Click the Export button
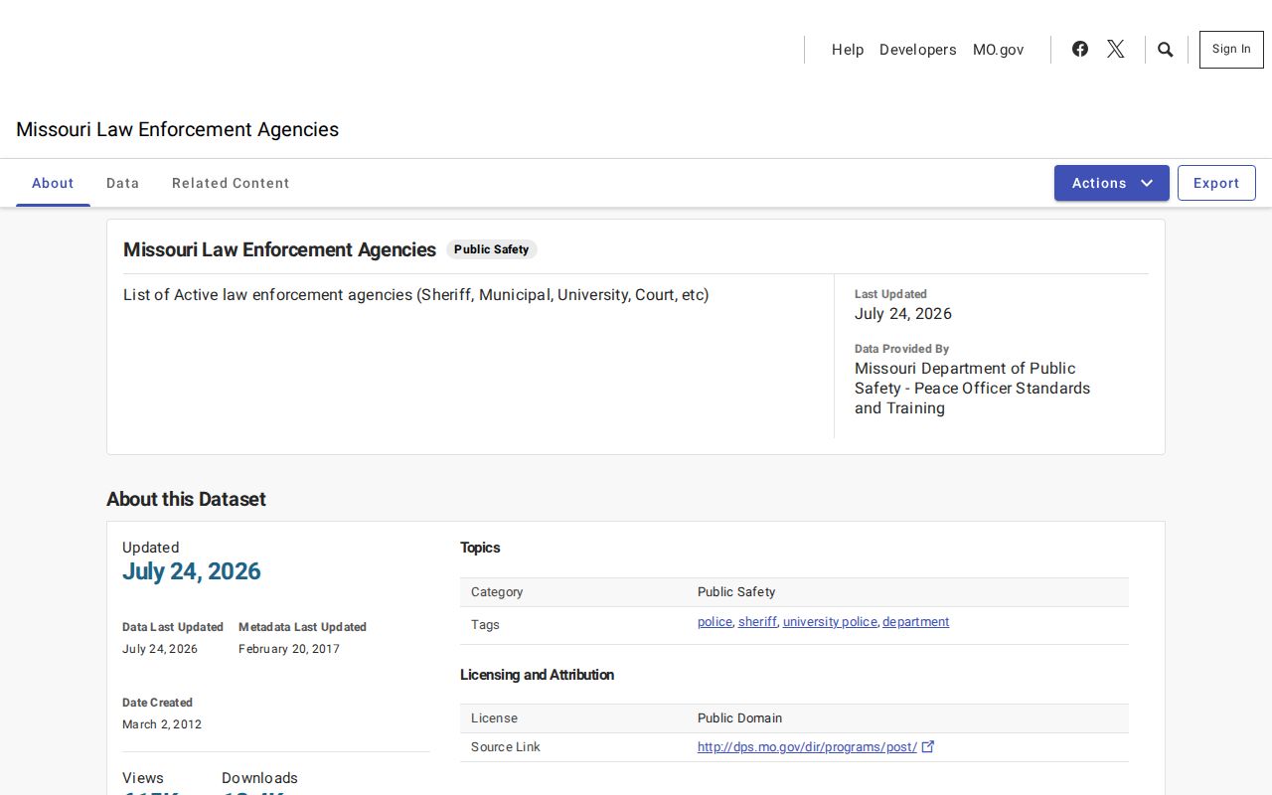The width and height of the screenshot is (1272, 795). pyautogui.click(x=1216, y=183)
